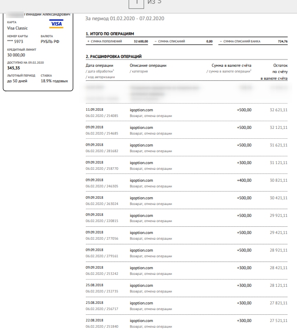Select the deposits total "32 600,00"
Image resolution: width=297 pixels, height=336 pixels.
click(x=141, y=41)
